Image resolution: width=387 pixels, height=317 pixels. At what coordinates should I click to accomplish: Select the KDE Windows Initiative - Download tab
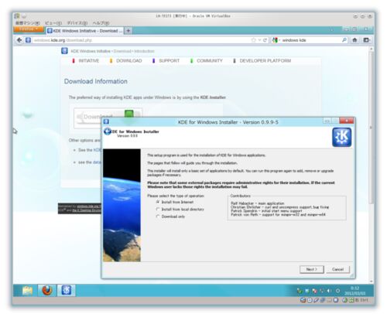tap(85, 31)
